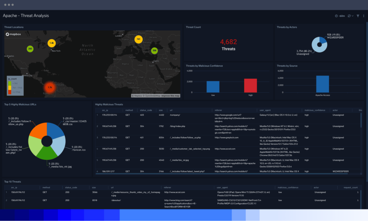Click actor column header in Highly Malicious Threats
The height and width of the screenshot is (221, 368).
tap(335, 110)
